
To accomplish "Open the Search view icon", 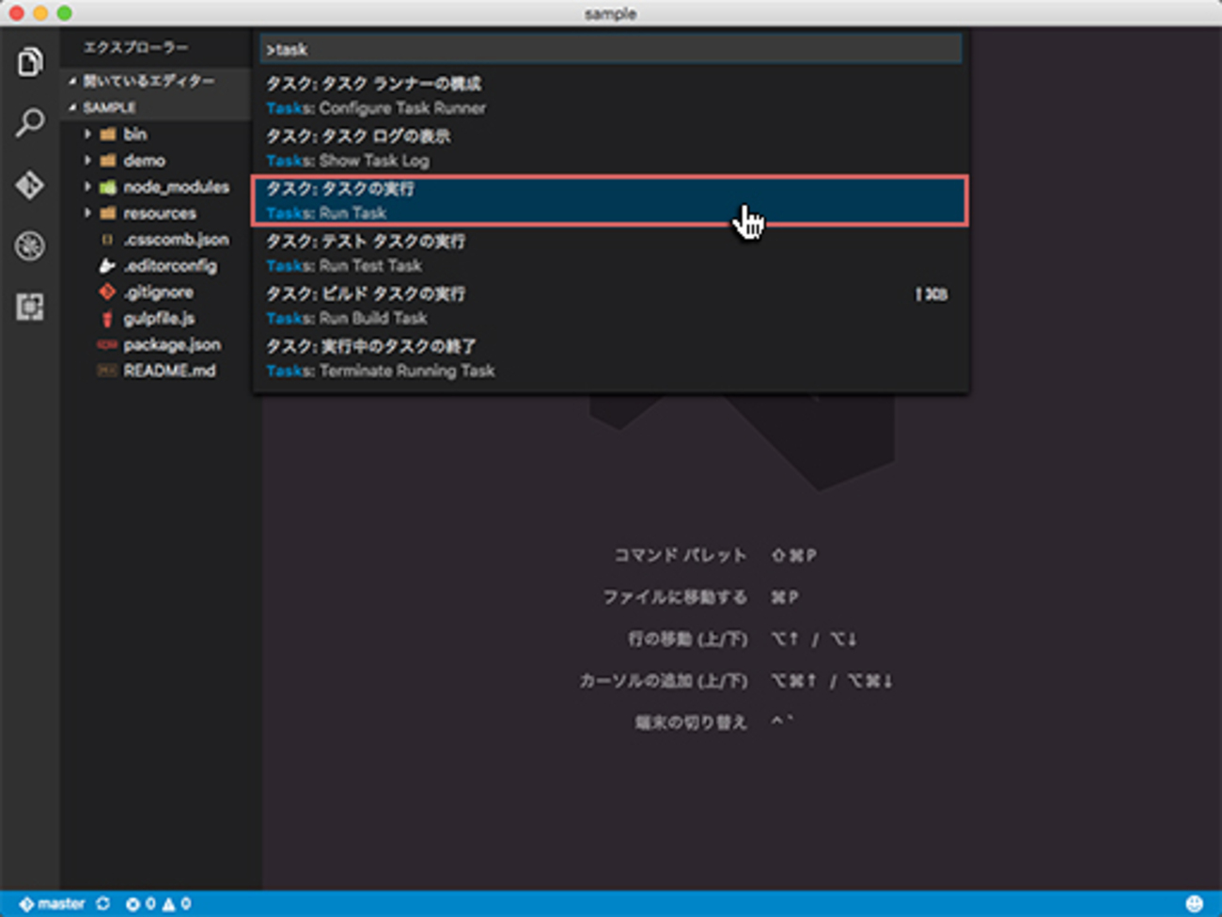I will [x=30, y=123].
